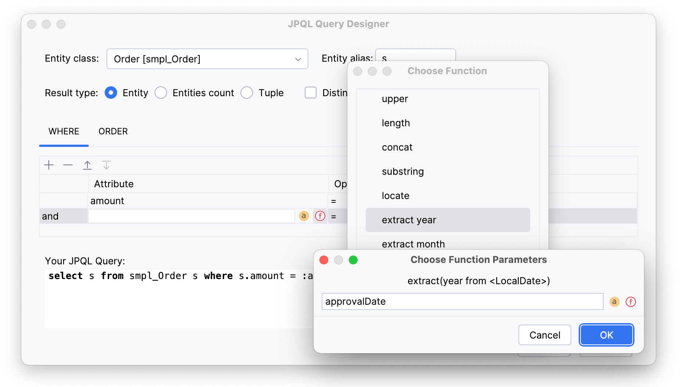Switch to the ORDER tab
The height and width of the screenshot is (387, 680).
click(113, 131)
